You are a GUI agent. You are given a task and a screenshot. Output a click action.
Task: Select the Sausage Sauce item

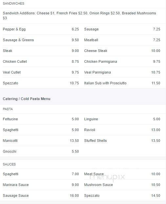[x=41, y=195]
